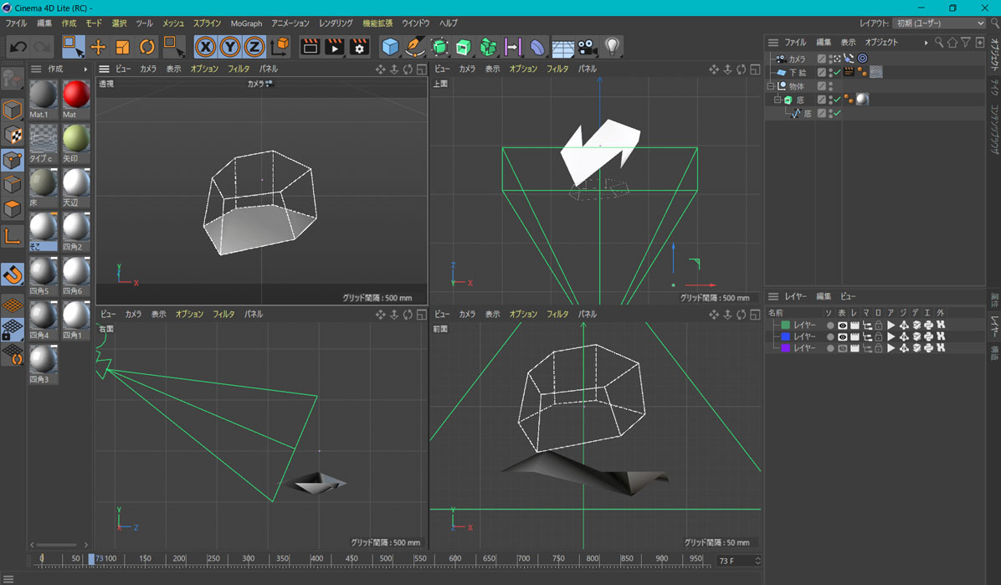This screenshot has width=1001, height=585.
Task: Select the Rotate tool in toolbar
Action: click(146, 47)
